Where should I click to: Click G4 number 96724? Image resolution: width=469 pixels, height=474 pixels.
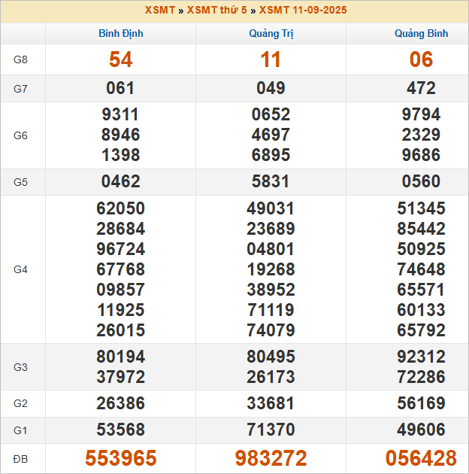tap(121, 249)
